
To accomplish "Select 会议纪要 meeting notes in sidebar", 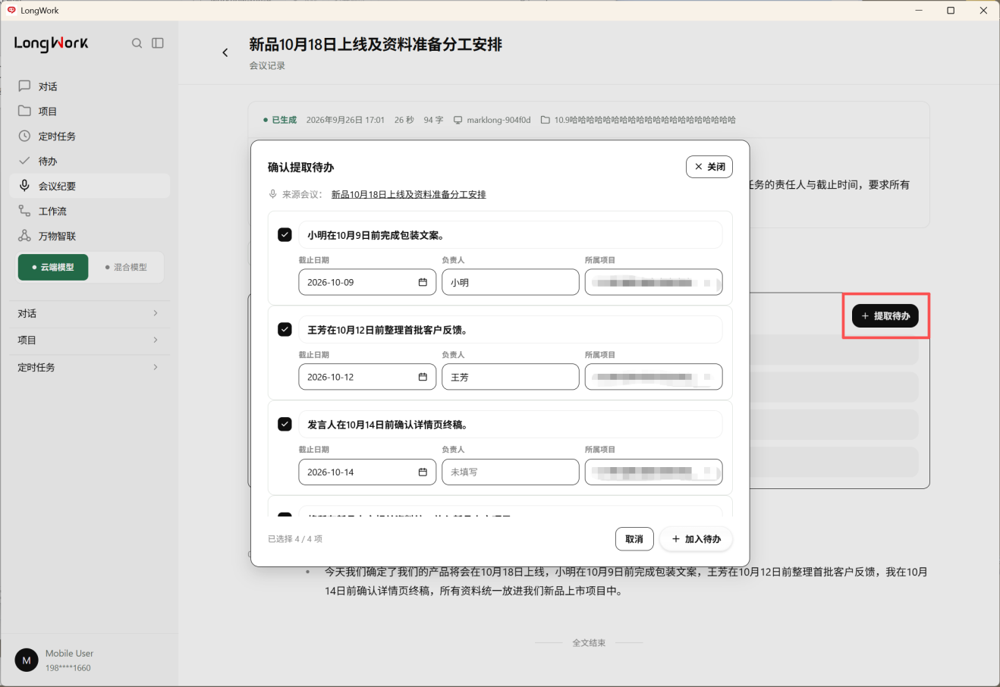I will 90,186.
